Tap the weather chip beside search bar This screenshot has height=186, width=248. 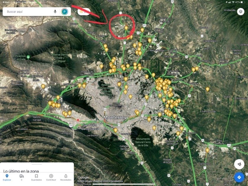click(x=84, y=12)
